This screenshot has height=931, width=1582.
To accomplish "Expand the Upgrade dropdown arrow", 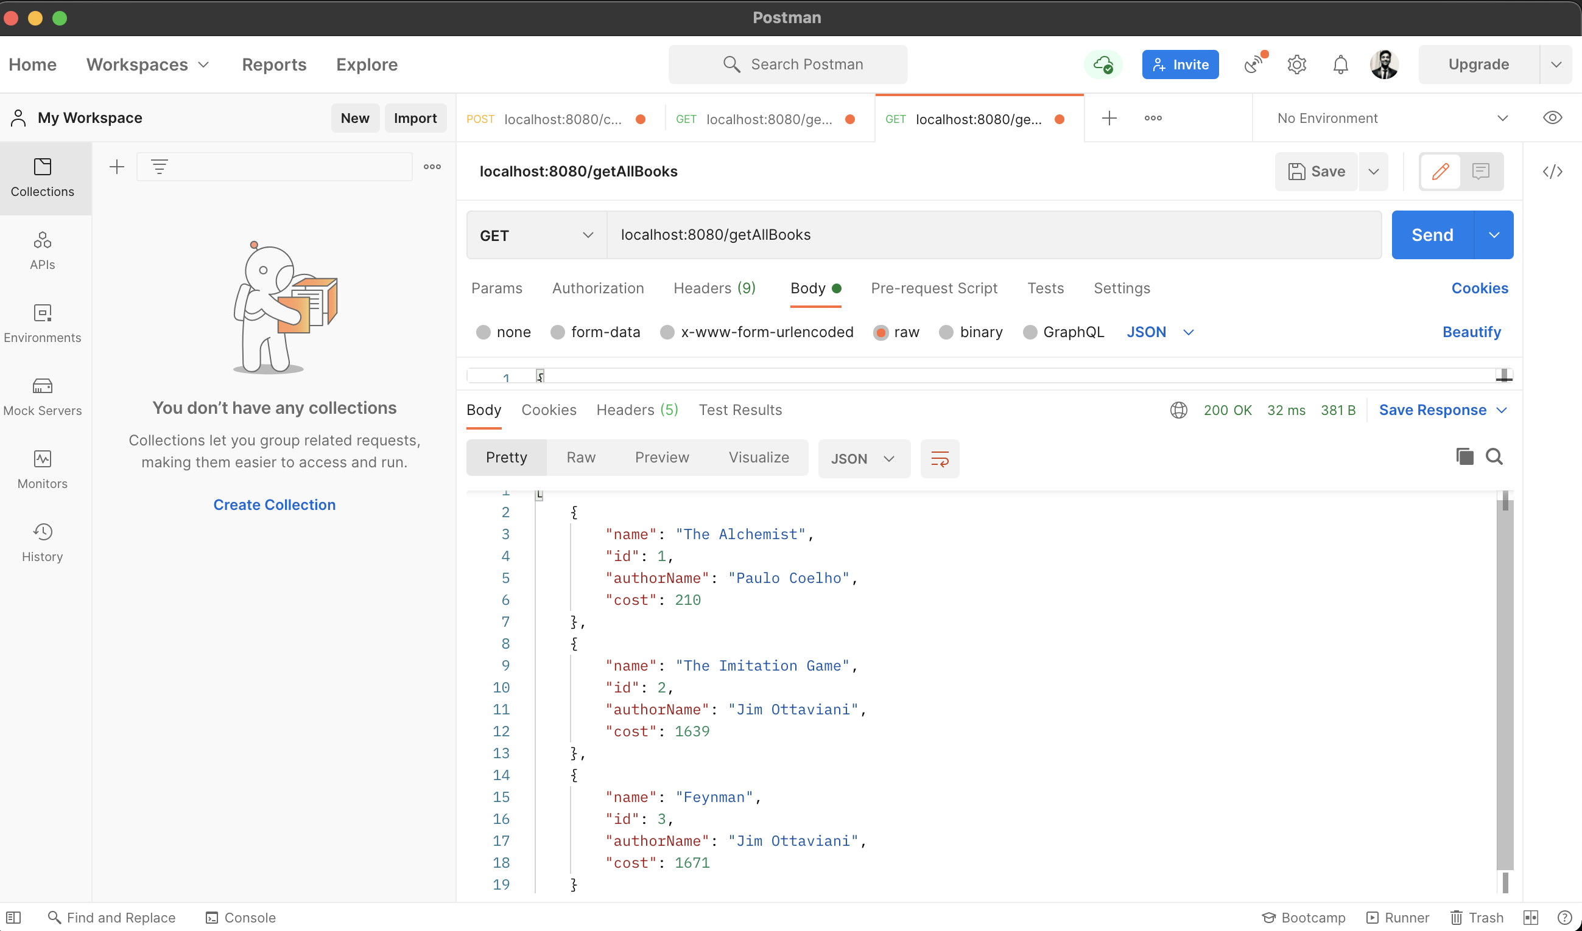I will pos(1556,65).
